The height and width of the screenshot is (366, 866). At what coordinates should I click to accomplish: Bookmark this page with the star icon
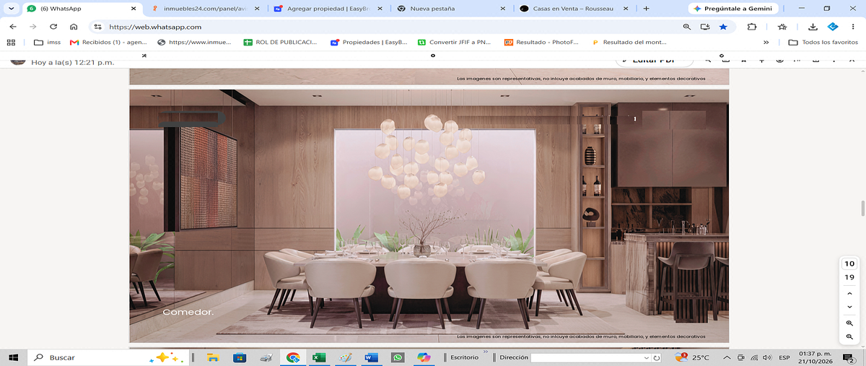[723, 26]
